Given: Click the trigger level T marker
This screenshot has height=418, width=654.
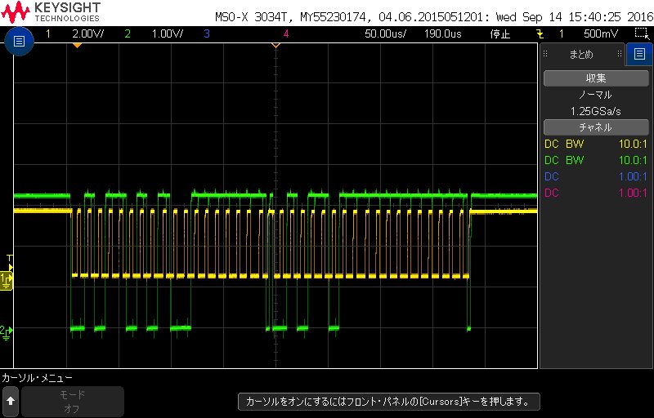Looking at the screenshot, I should click(x=10, y=263).
